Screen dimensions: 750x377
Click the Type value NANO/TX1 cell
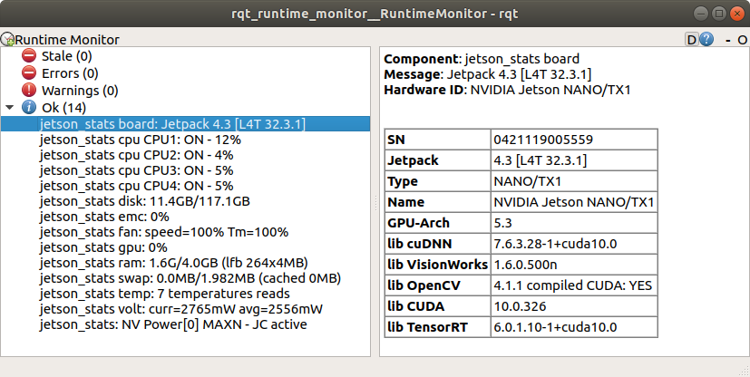click(x=574, y=181)
